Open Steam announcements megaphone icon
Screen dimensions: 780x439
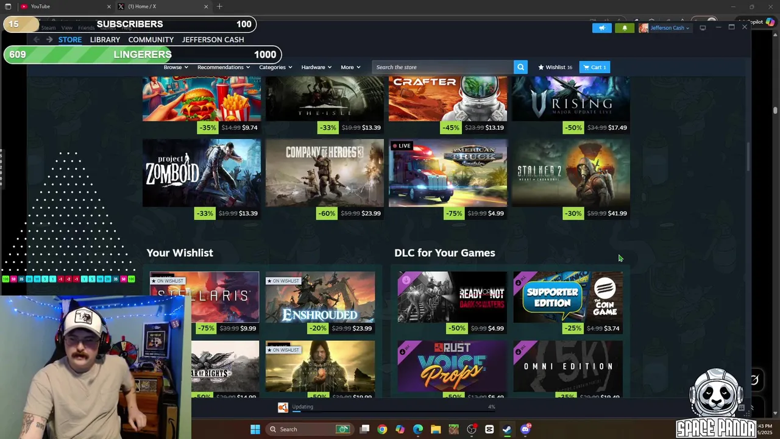pos(601,28)
